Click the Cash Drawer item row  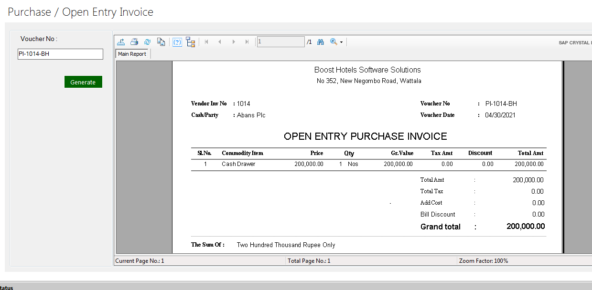tap(238, 164)
